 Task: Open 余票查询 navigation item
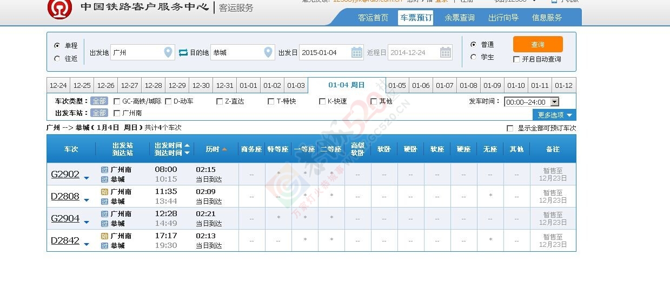(460, 18)
